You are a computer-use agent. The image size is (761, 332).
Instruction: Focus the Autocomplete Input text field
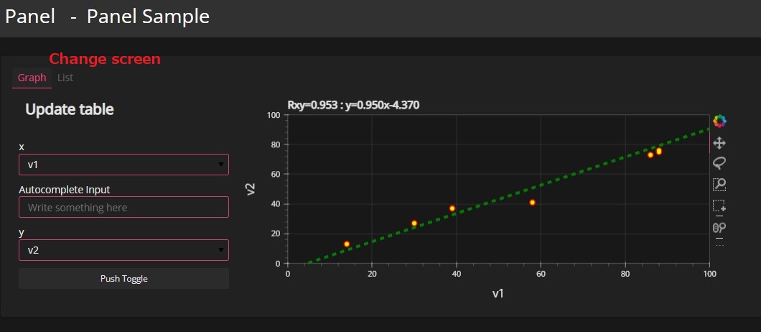pos(123,207)
